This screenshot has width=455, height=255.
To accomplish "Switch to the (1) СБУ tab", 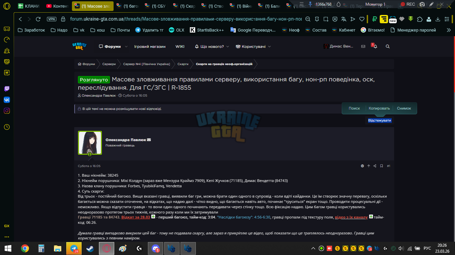I will [156, 6].
